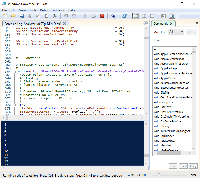Toggle Show Script Pane Top layout
Viewport: 200px width, 178px height.
click(x=136, y=16)
